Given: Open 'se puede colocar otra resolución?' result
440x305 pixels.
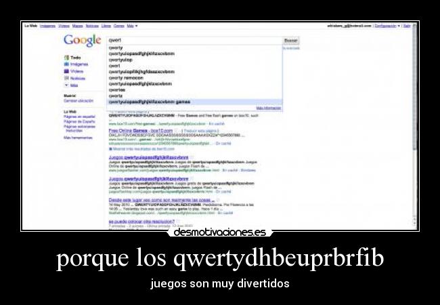Looking at the screenshot, I should pos(141,222).
